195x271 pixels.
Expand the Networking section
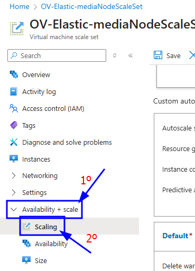point(14,175)
